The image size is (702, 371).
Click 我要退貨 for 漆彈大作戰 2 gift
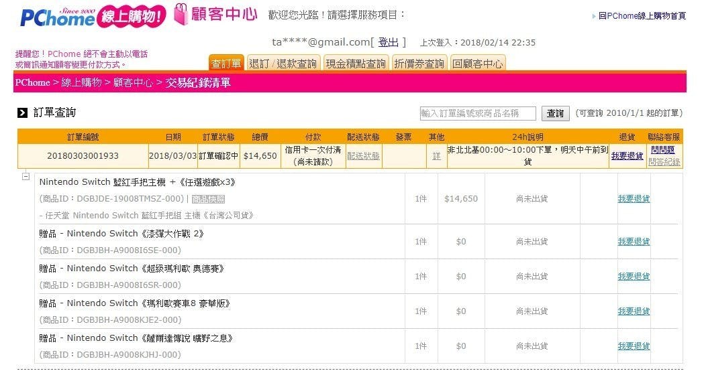pos(634,242)
